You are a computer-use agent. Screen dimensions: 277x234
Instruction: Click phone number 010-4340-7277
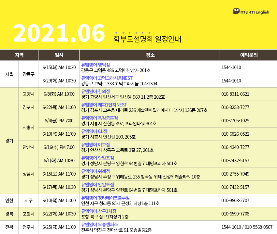235,147
